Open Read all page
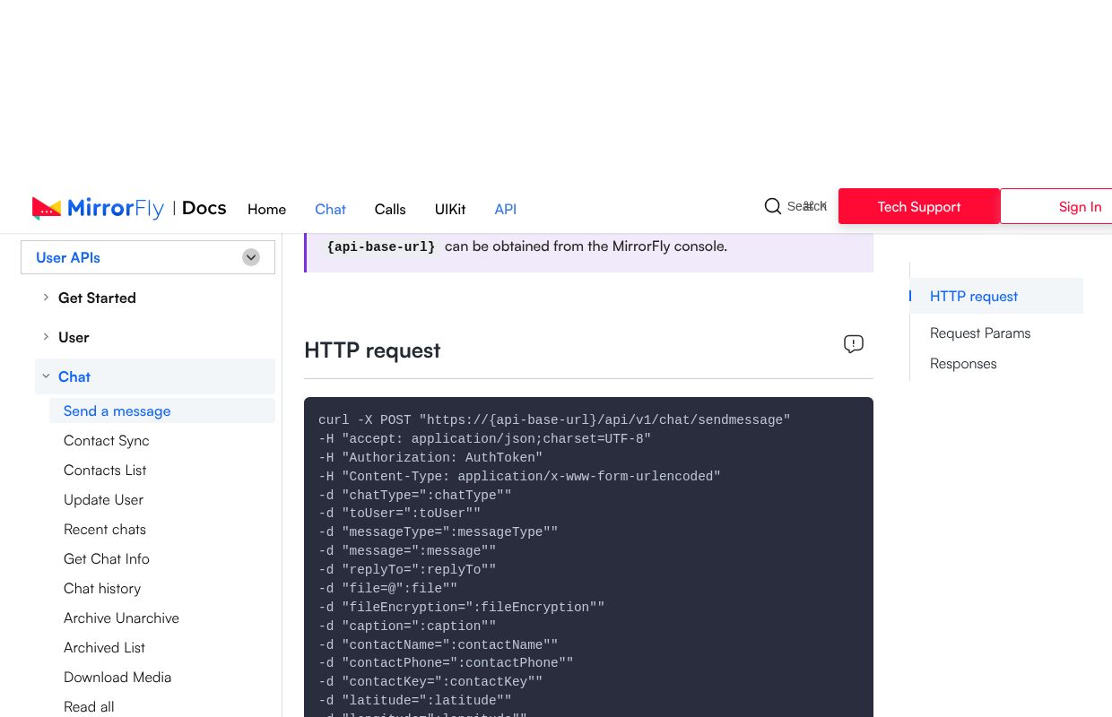 (x=89, y=706)
